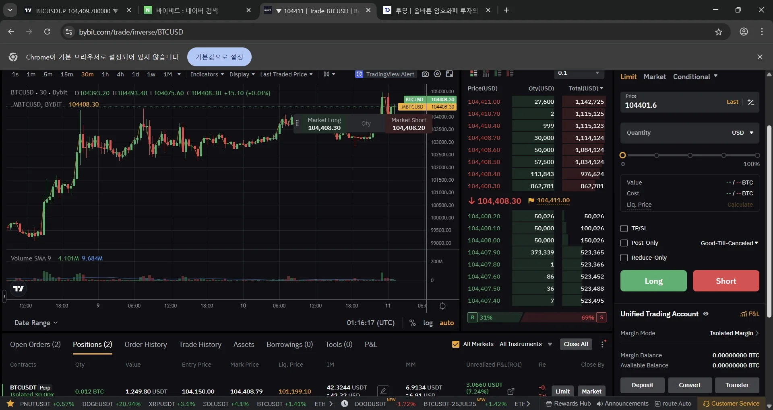Click the green Long button
773x410 pixels.
tap(653, 281)
